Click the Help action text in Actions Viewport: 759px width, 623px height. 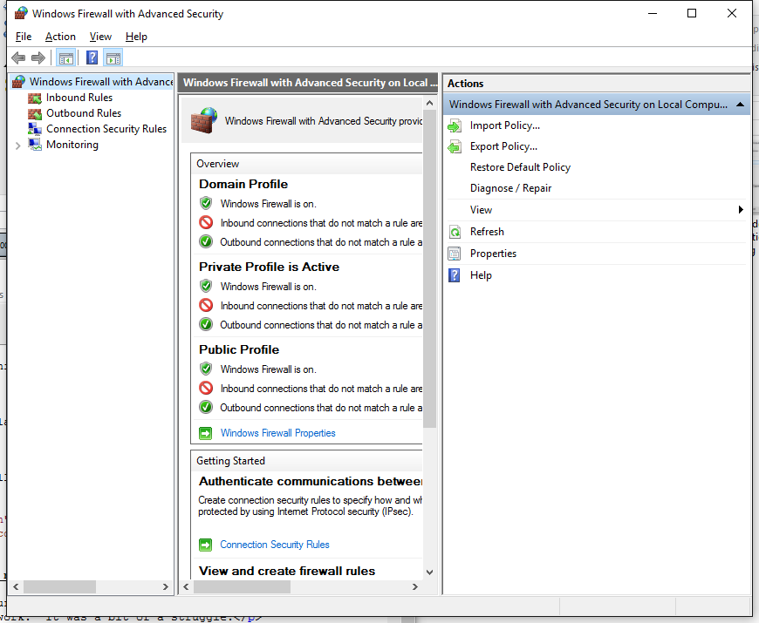coord(482,275)
